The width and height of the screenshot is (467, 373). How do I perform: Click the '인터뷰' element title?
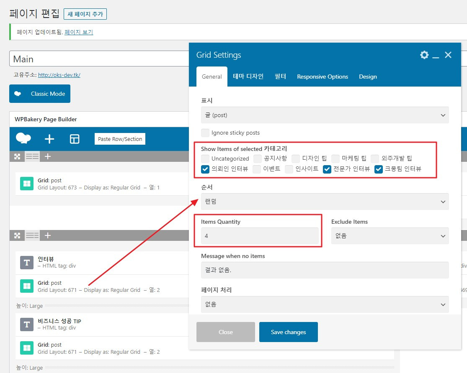[46, 259]
